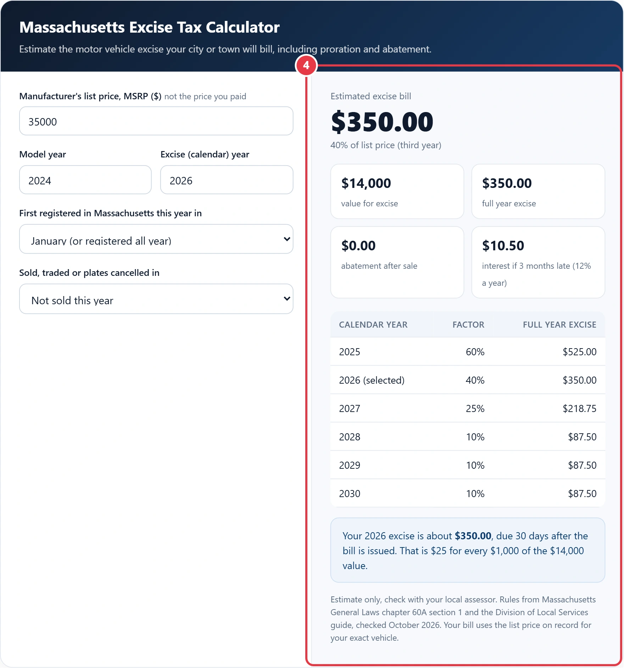Click the Model year input box
Viewport: 624px width, 668px height.
tap(85, 180)
